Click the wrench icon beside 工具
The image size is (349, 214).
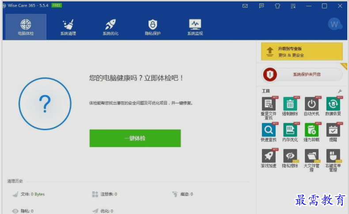(x=340, y=91)
